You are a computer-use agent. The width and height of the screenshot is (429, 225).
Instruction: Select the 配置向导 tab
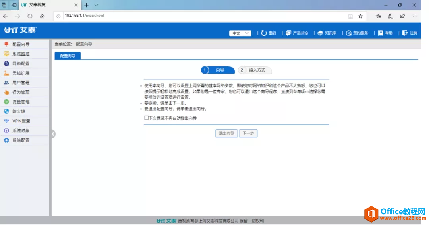point(68,56)
